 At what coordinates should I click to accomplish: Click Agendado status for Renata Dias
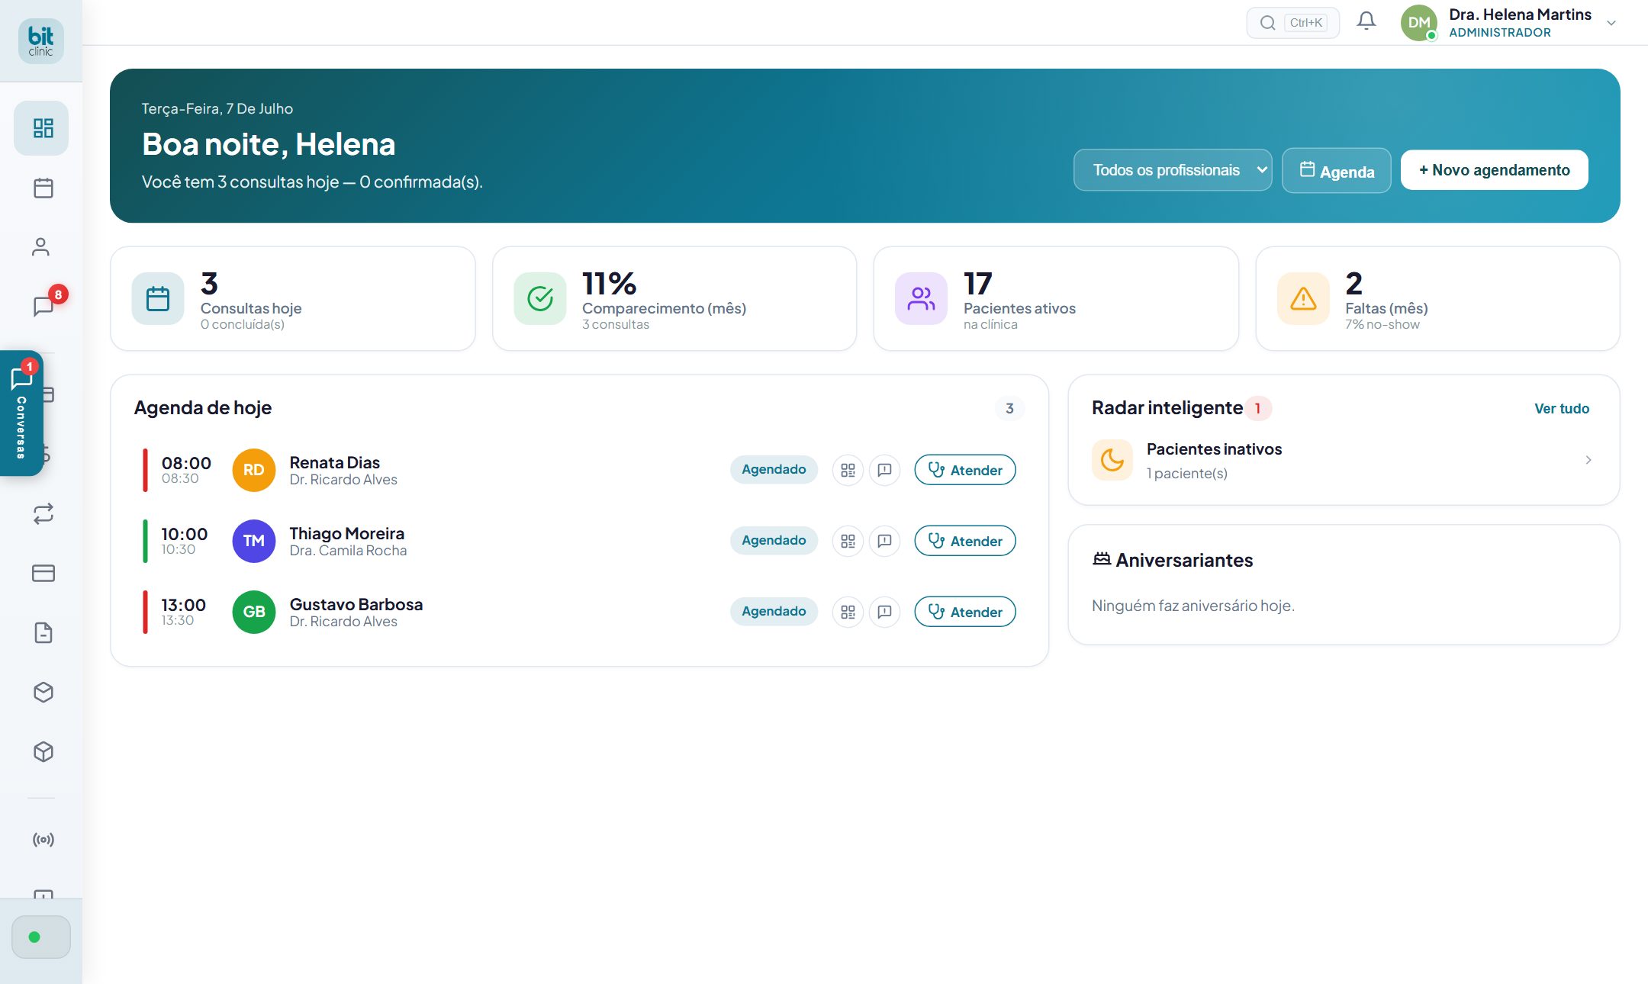tap(774, 470)
